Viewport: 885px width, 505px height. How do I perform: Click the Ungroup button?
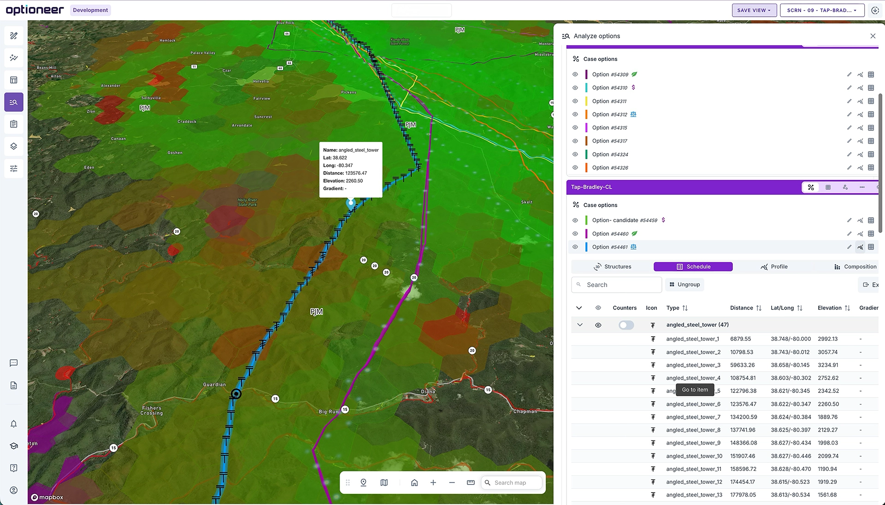(x=684, y=285)
